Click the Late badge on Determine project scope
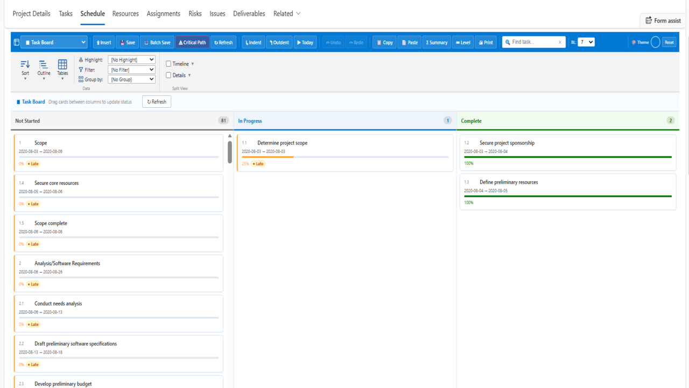The height and width of the screenshot is (388, 689). [258, 164]
